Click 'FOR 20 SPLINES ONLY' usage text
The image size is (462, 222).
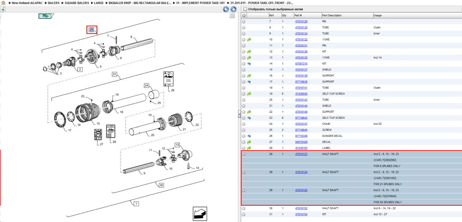coord(388,202)
